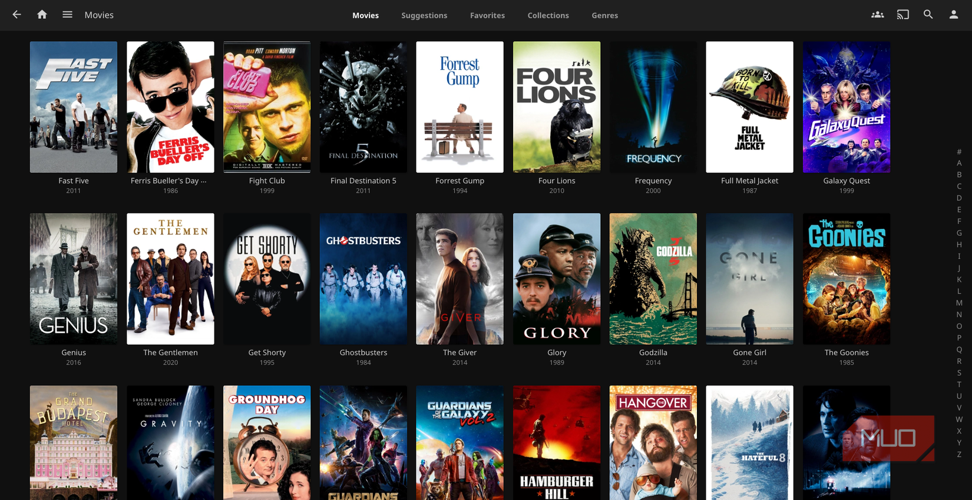972x500 pixels.
Task: Click the back arrow icon
Action: [16, 15]
